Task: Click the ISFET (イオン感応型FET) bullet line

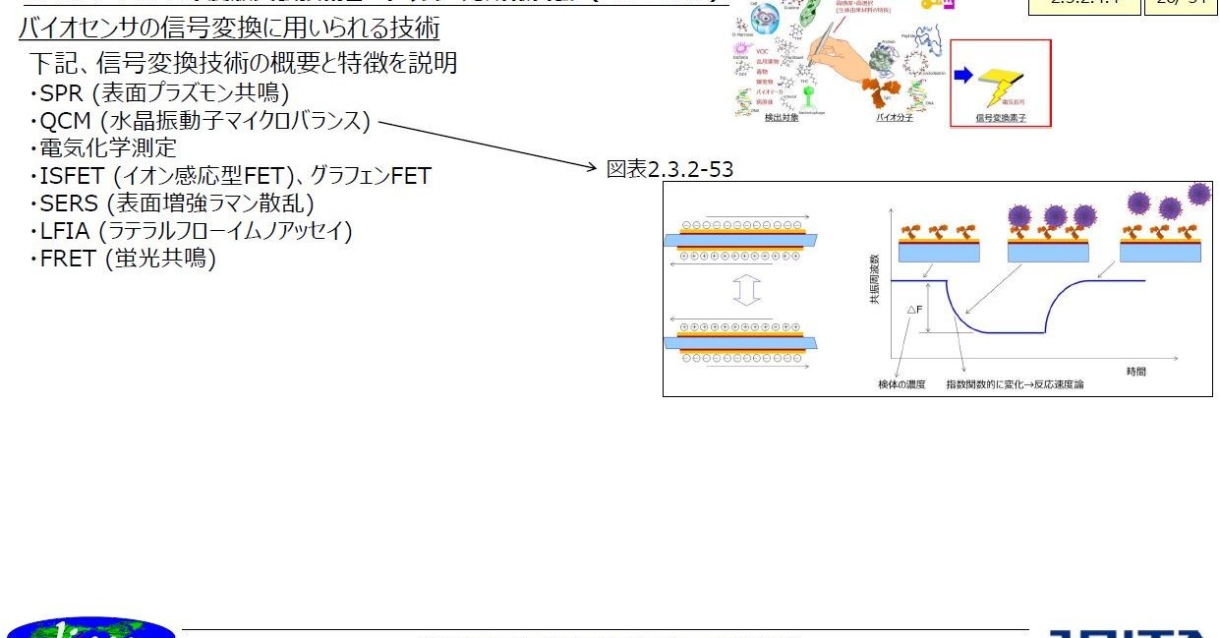Action: [x=234, y=176]
